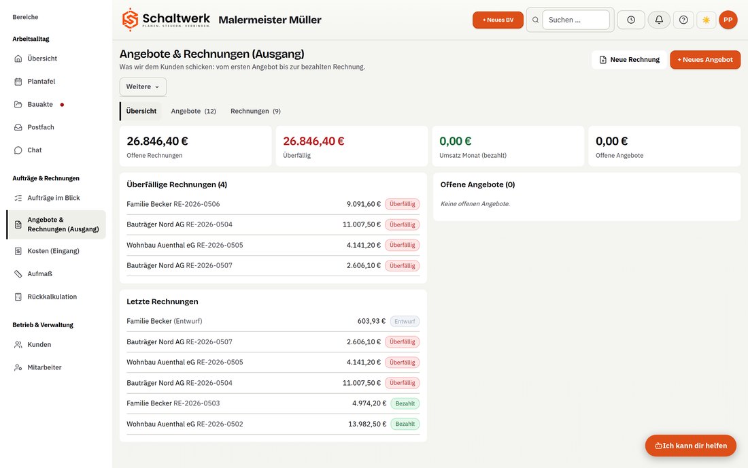The height and width of the screenshot is (468, 748).
Task: Click the search magnifier icon
Action: click(x=535, y=20)
